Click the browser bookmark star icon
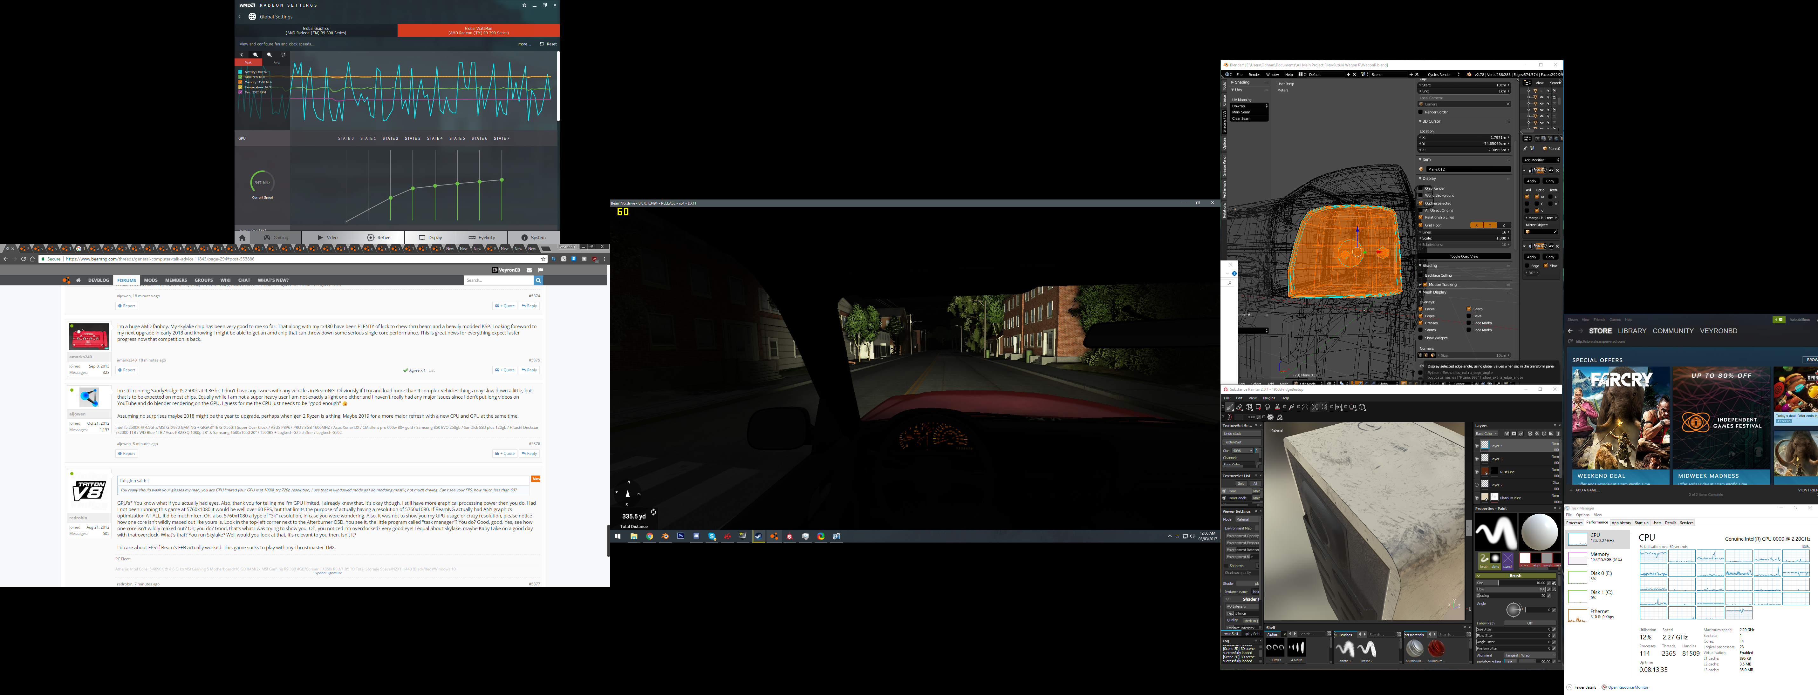Screen dimensions: 1818x695 543,259
